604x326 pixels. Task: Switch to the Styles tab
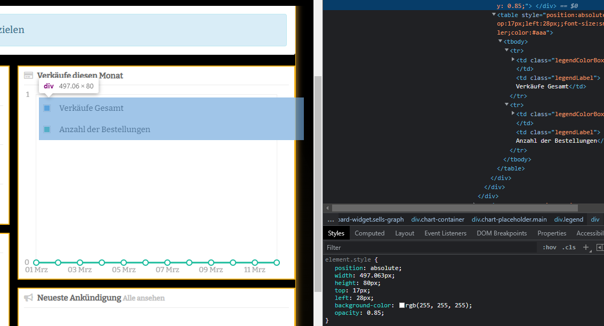[x=336, y=233]
